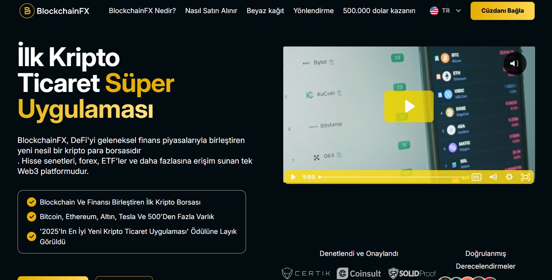Click the CertiK audit logo

pos(306,273)
